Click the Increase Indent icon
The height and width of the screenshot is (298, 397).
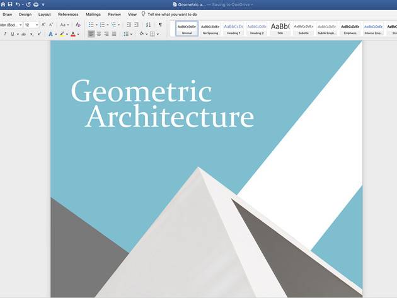coord(136,25)
